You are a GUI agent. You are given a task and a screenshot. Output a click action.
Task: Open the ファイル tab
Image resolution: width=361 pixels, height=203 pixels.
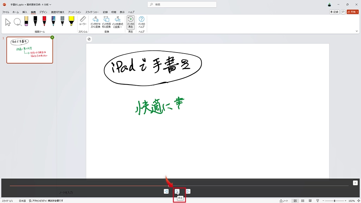(6, 12)
